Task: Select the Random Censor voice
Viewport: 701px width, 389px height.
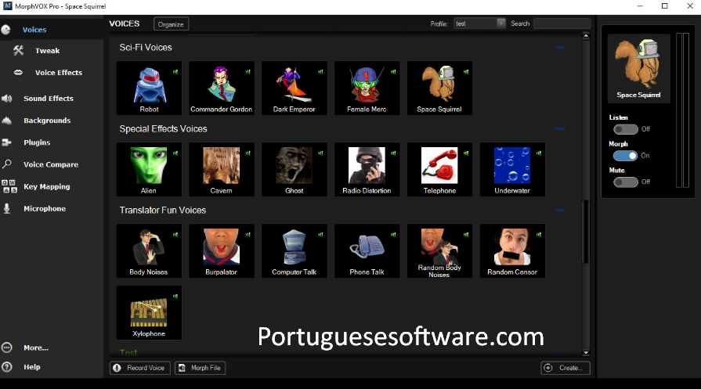Action: (x=512, y=251)
